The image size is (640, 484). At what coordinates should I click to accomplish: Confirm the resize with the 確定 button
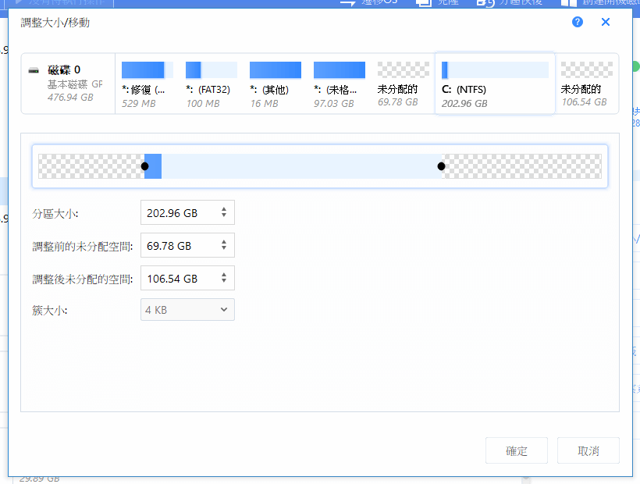(x=517, y=450)
